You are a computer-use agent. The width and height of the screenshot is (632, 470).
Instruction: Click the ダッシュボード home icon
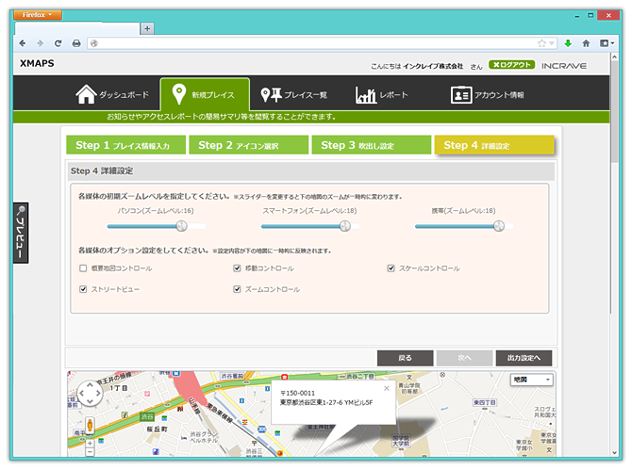tap(86, 94)
